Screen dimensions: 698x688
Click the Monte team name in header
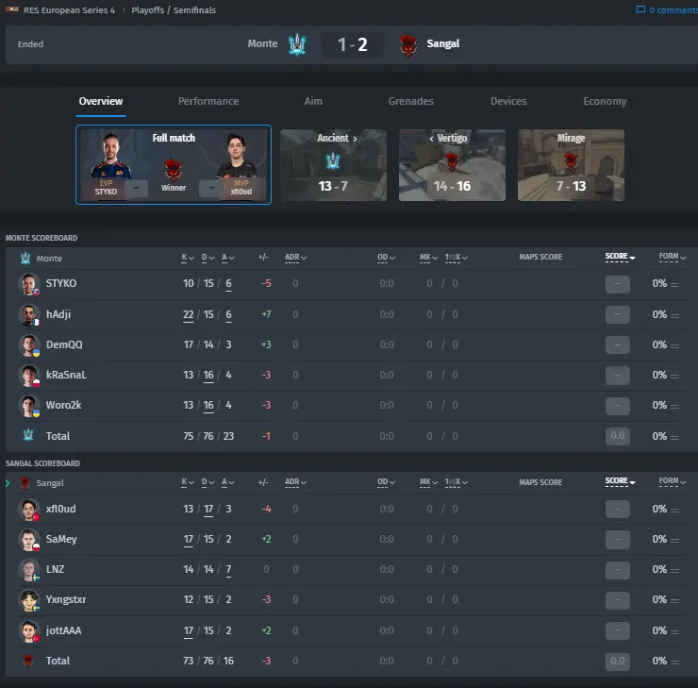(262, 43)
